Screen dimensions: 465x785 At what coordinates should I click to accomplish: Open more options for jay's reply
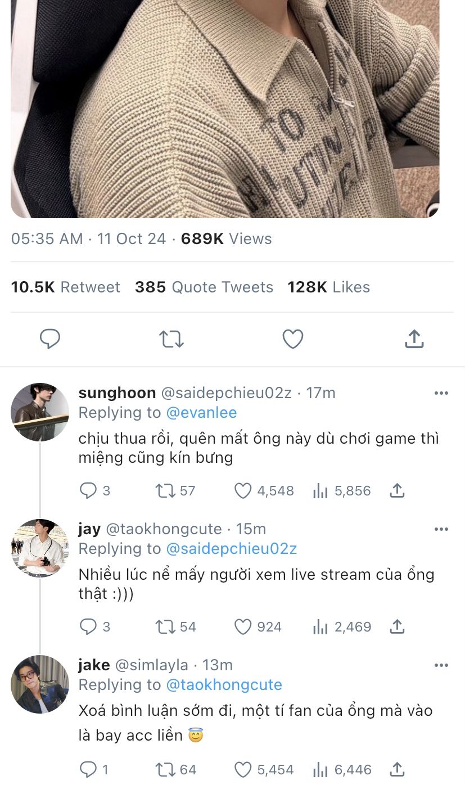[441, 529]
